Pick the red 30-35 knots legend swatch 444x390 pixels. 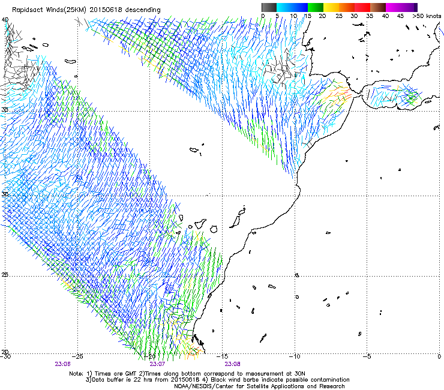click(x=362, y=7)
